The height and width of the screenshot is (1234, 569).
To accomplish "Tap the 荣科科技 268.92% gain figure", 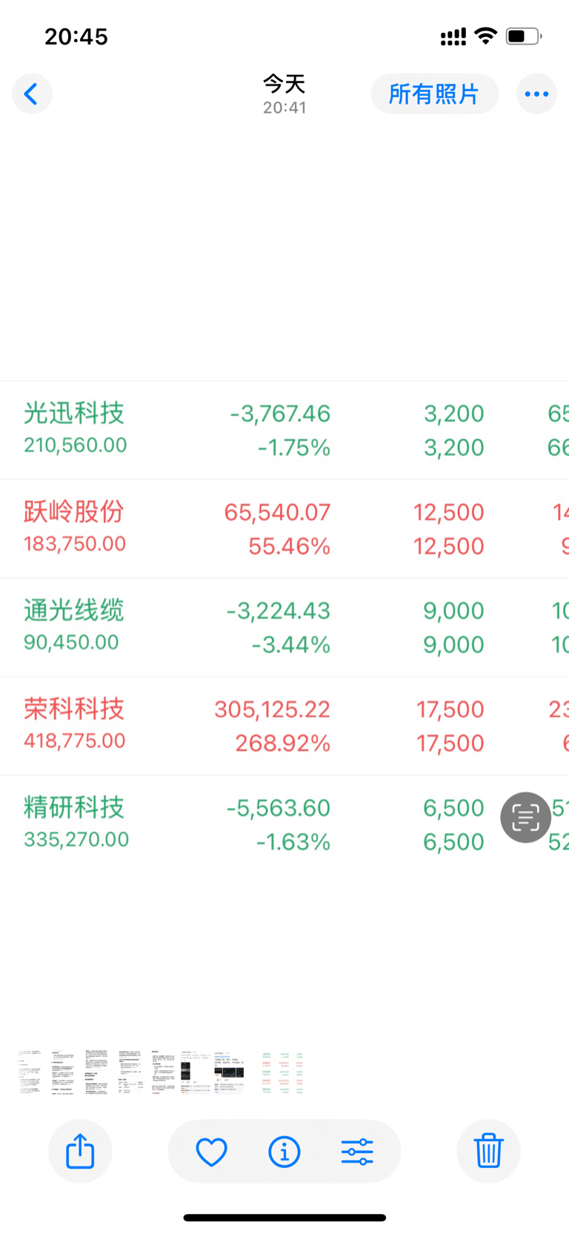I will tap(282, 743).
